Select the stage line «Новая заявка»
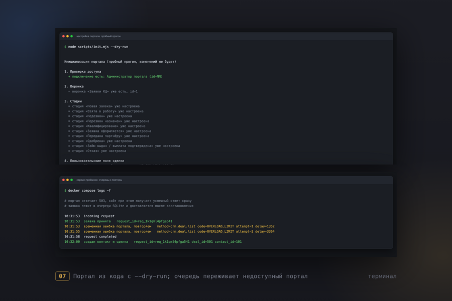 click(104, 106)
